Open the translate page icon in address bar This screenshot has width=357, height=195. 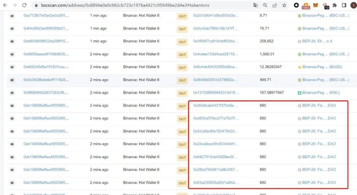(x=256, y=5)
